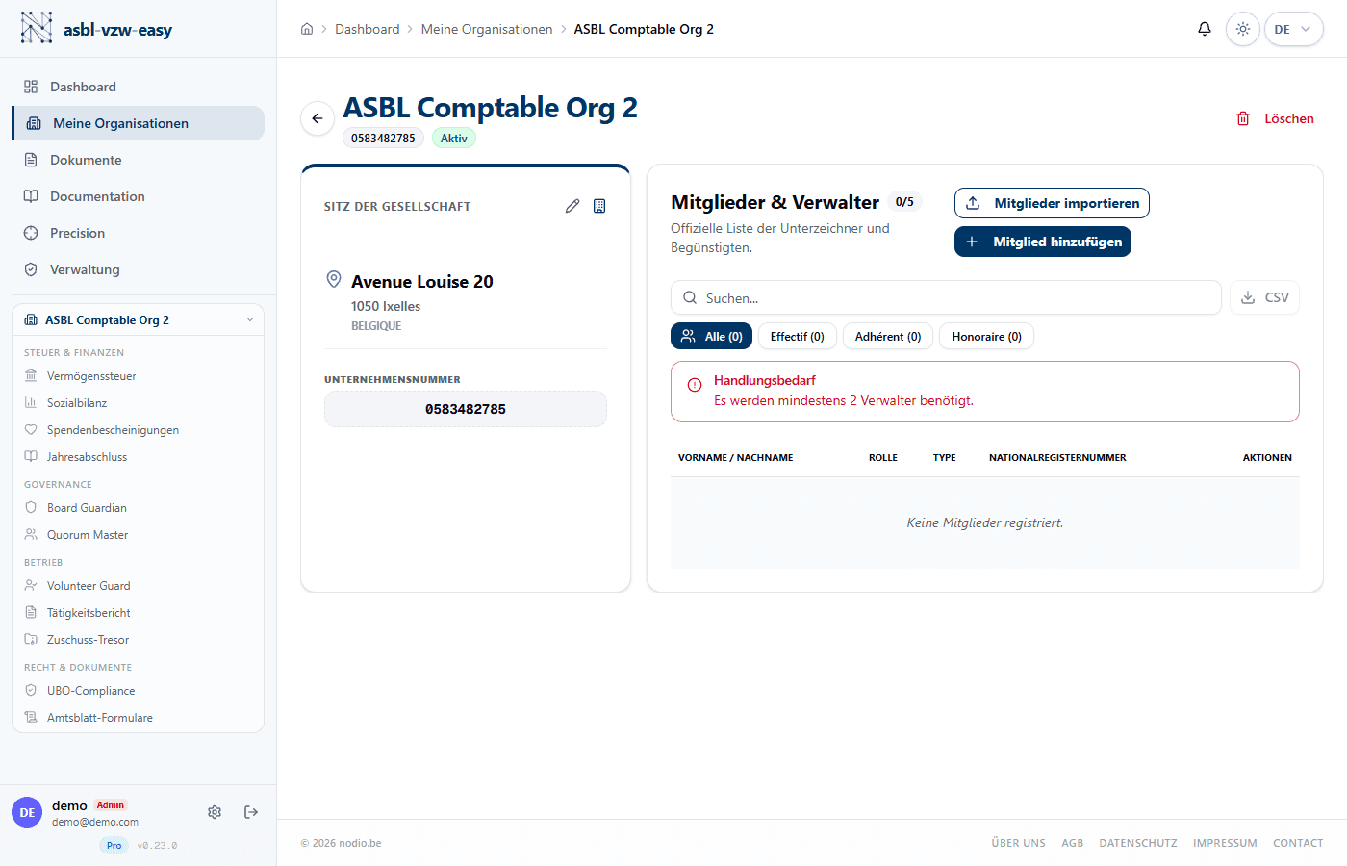
Task: Click the logout icon
Action: (x=251, y=812)
